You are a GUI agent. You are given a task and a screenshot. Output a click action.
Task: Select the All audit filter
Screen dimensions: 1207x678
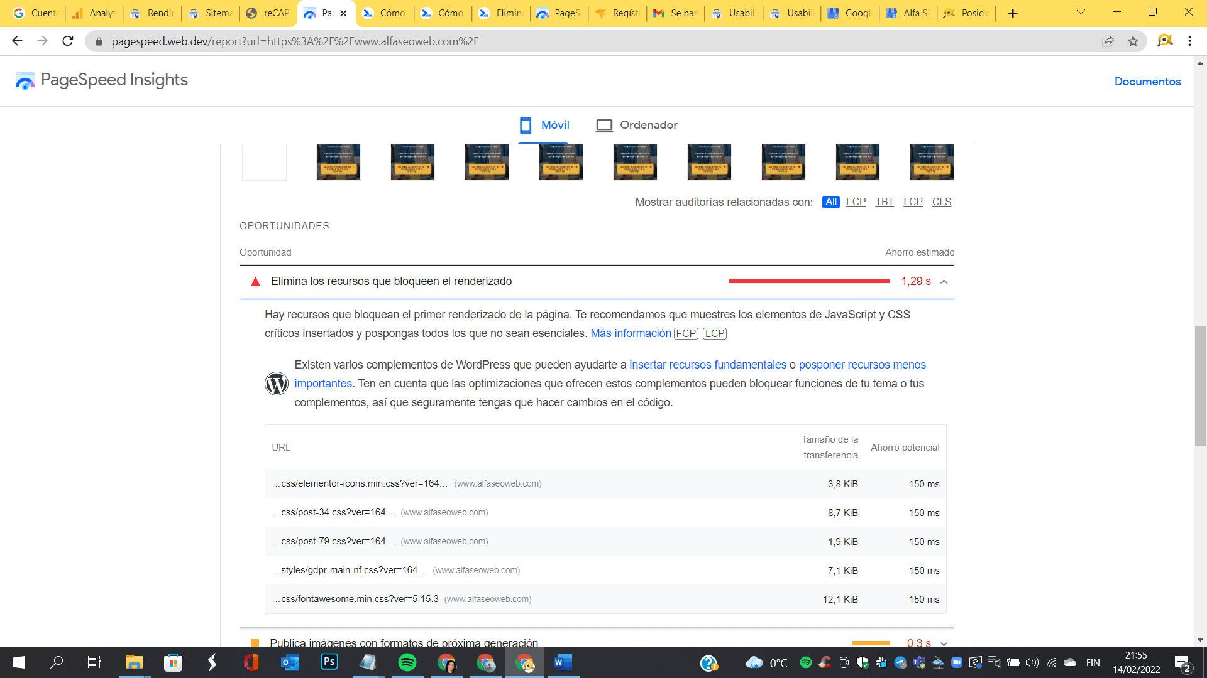[x=830, y=202]
